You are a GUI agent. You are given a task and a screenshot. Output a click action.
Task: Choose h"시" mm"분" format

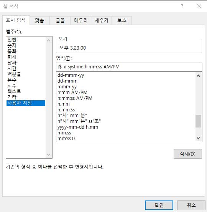pos(126,116)
